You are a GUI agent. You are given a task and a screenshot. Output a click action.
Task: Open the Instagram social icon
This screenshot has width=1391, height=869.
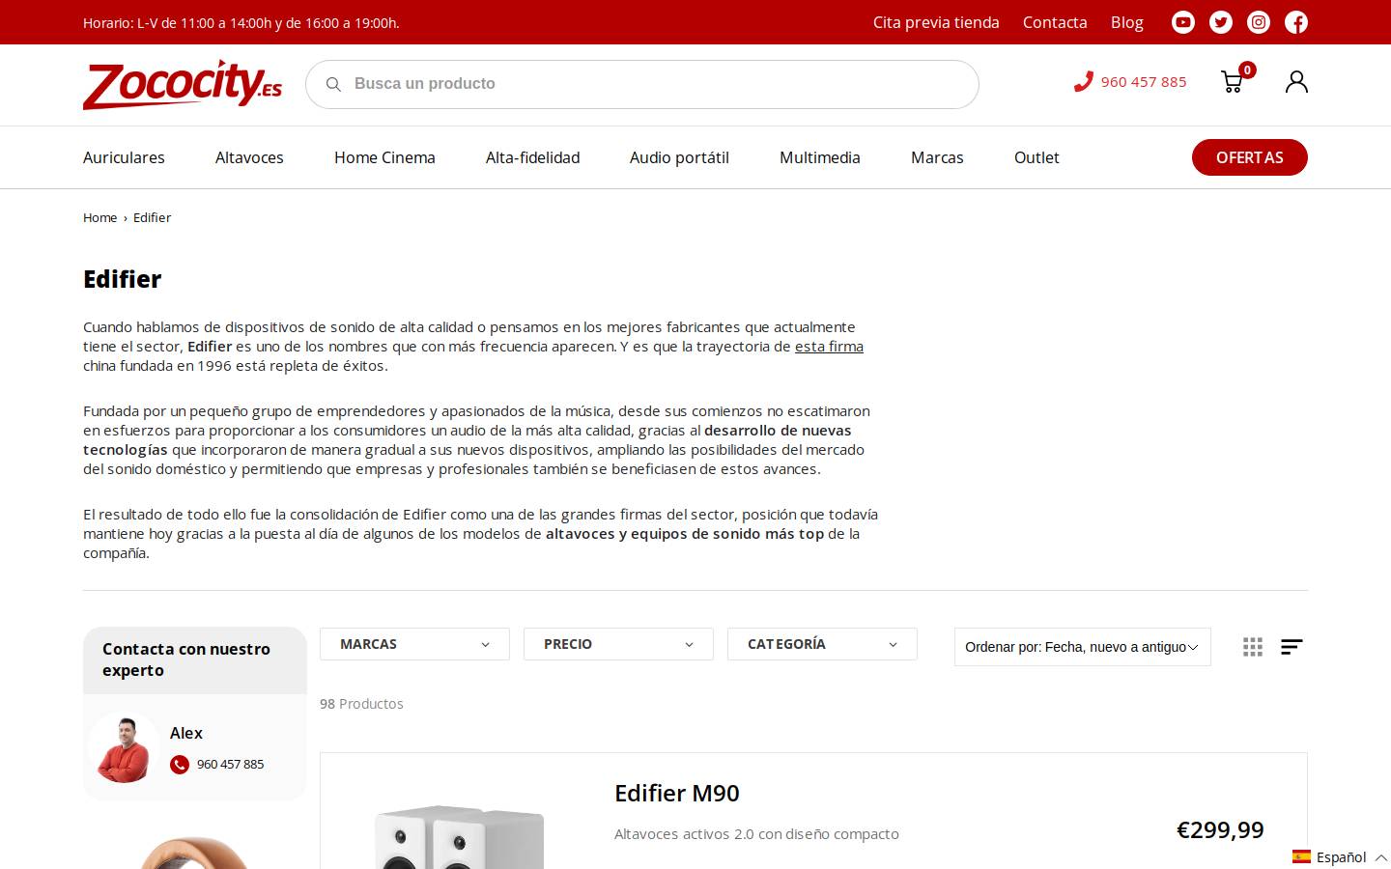pyautogui.click(x=1259, y=22)
